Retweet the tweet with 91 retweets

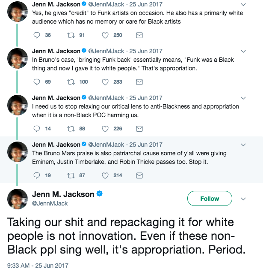point(71,35)
